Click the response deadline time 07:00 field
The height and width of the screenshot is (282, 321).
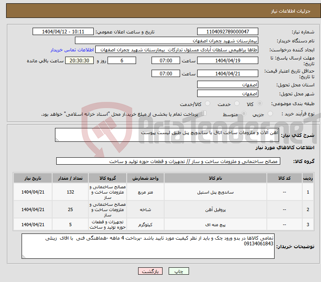(166, 60)
